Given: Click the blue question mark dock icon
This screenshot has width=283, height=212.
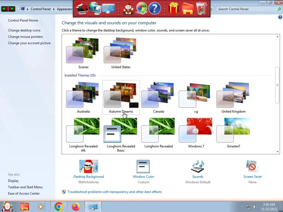Looking at the screenshot, I should coord(154,8).
